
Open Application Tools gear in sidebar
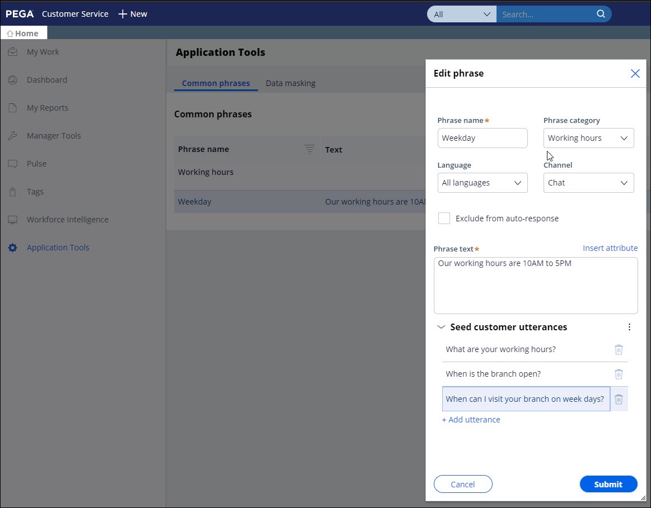[13, 248]
